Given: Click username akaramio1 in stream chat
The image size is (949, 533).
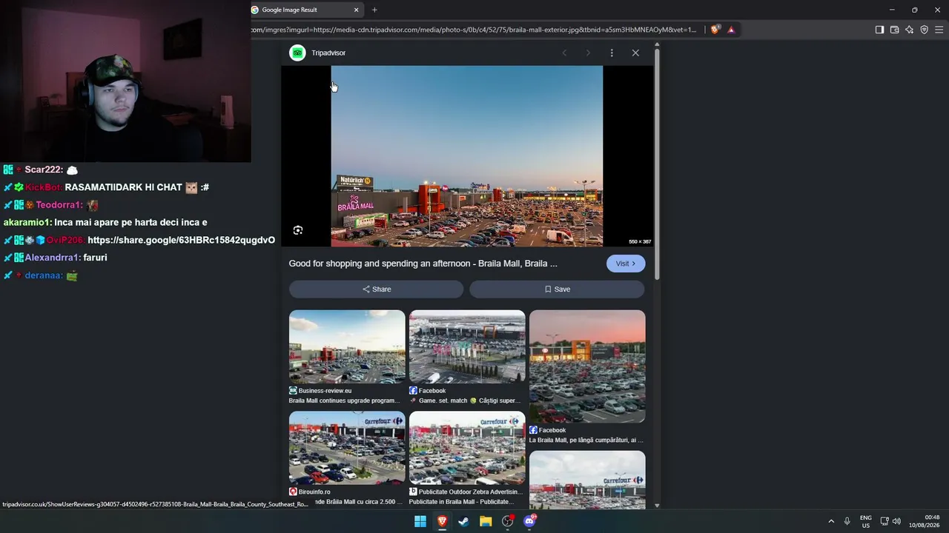Looking at the screenshot, I should click(27, 223).
